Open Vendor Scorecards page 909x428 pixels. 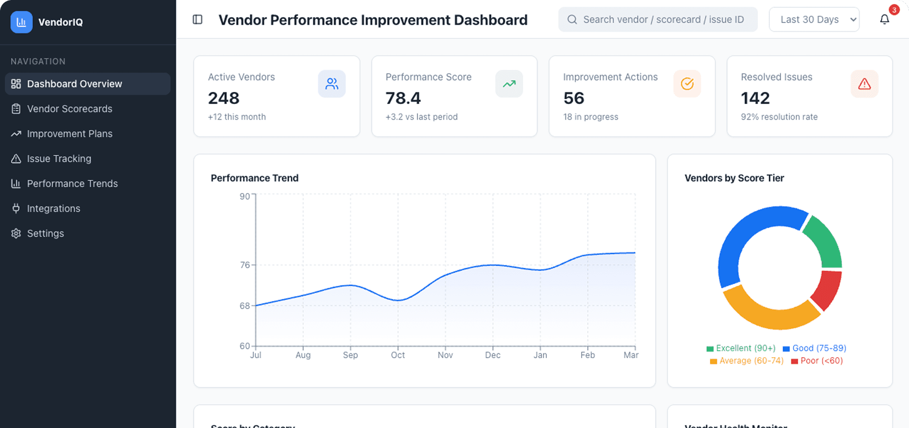87,109
